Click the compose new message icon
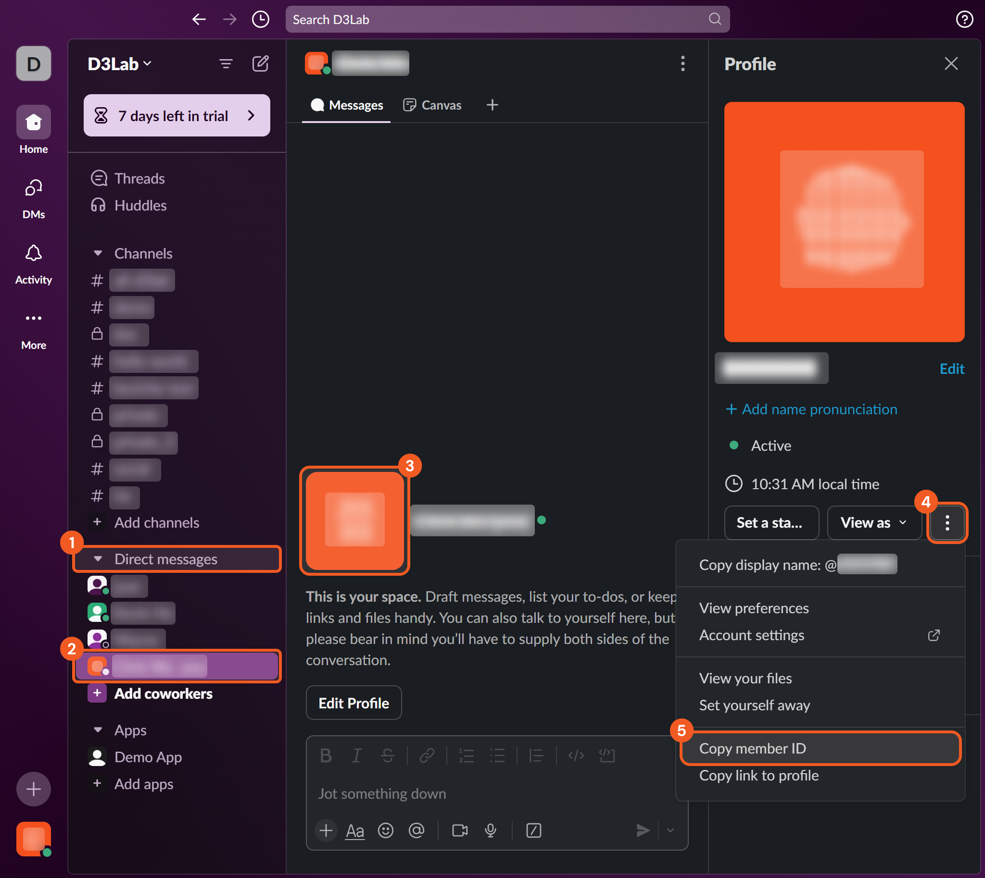This screenshot has height=878, width=985. (260, 64)
